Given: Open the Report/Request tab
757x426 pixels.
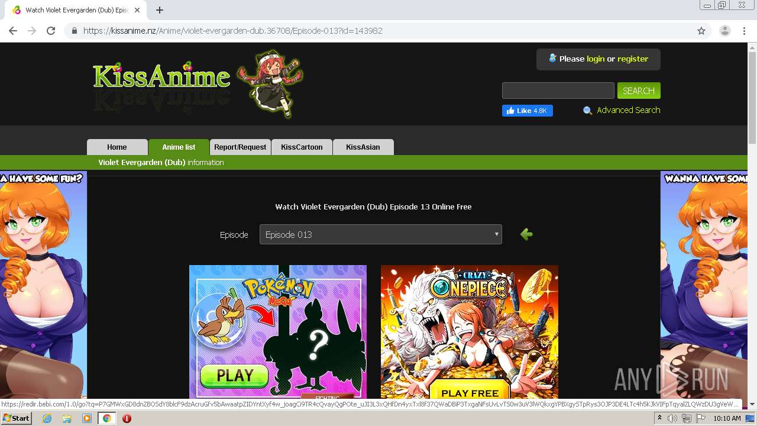Looking at the screenshot, I should (240, 147).
